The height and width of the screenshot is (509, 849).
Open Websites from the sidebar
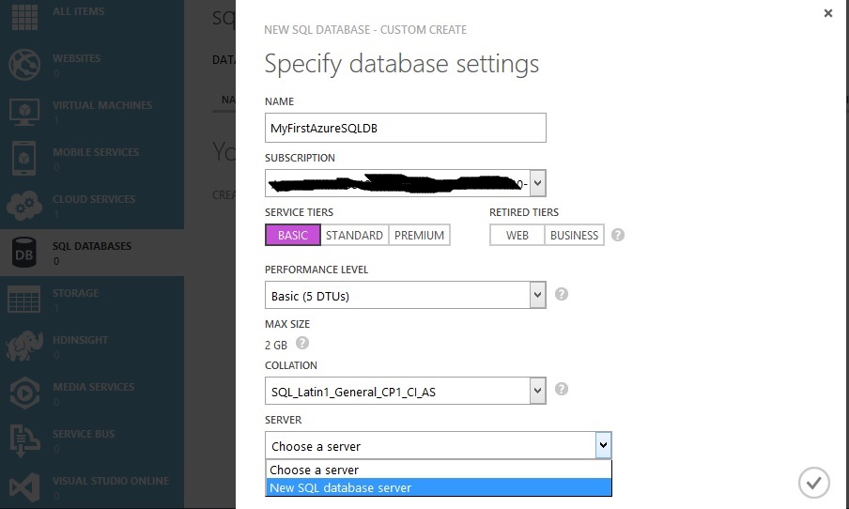pyautogui.click(x=23, y=65)
